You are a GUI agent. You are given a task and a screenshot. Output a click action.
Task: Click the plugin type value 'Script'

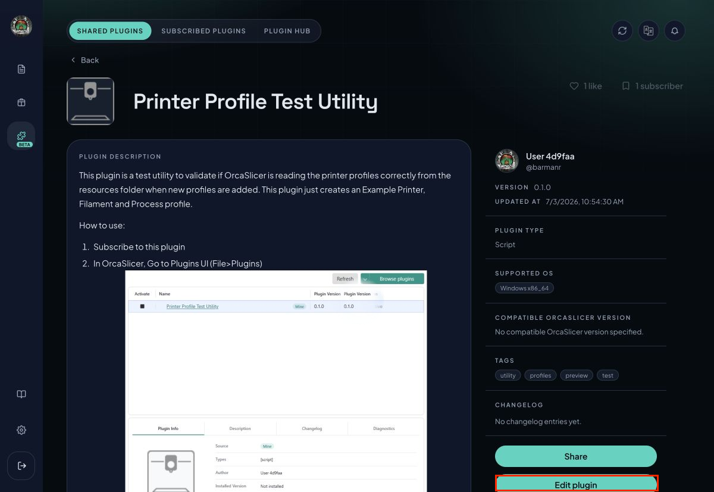coord(505,245)
